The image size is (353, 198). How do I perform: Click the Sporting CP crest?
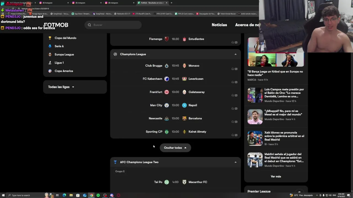pyautogui.click(x=167, y=132)
